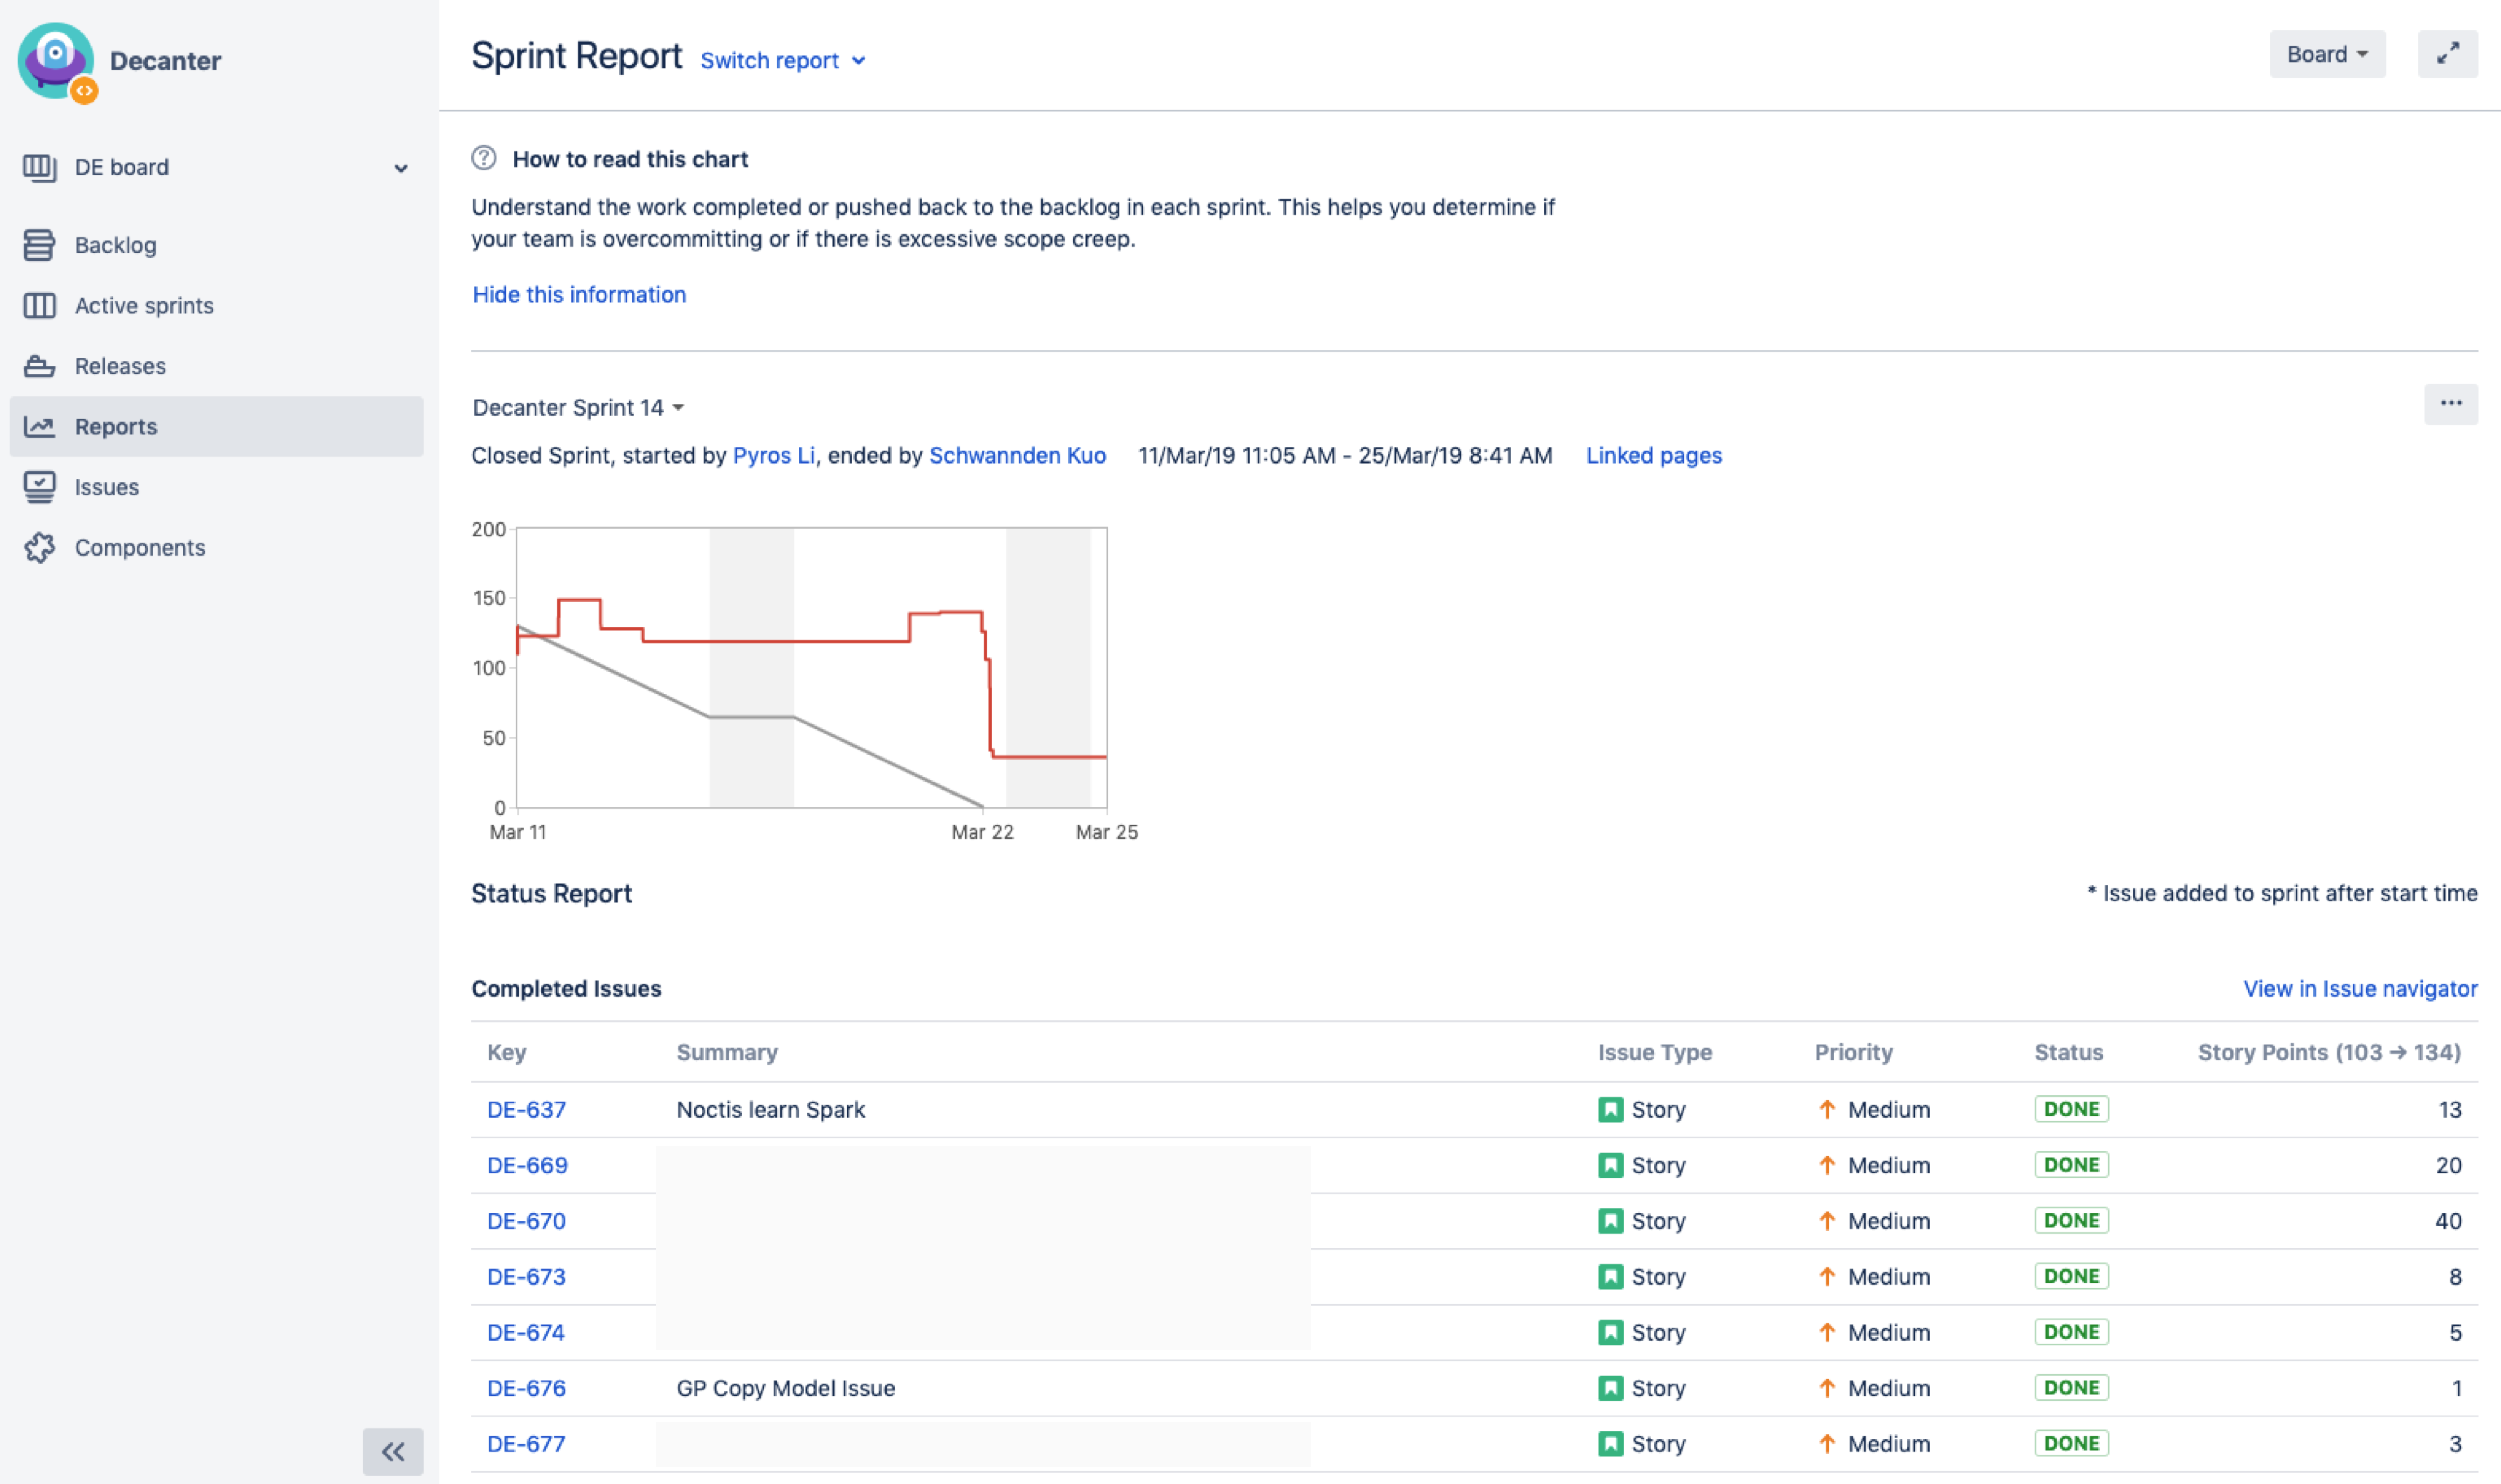Select the Active sprints board icon

(x=39, y=306)
